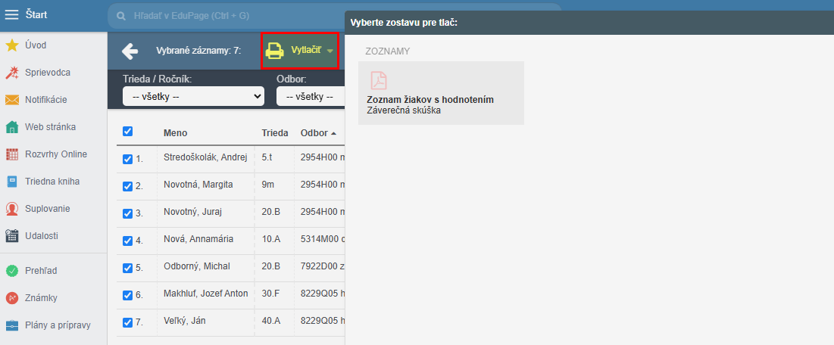Select Zoznam žiakov s hodnotením report

441,93
